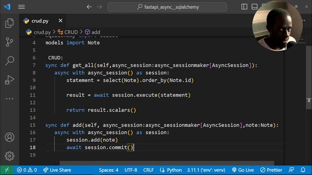Screen dimensions: 312x175
Task: Click line number 15 in the gutter
Action: pos(33,125)
